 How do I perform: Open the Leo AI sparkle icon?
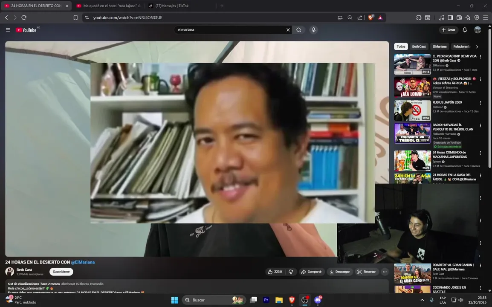(468, 17)
